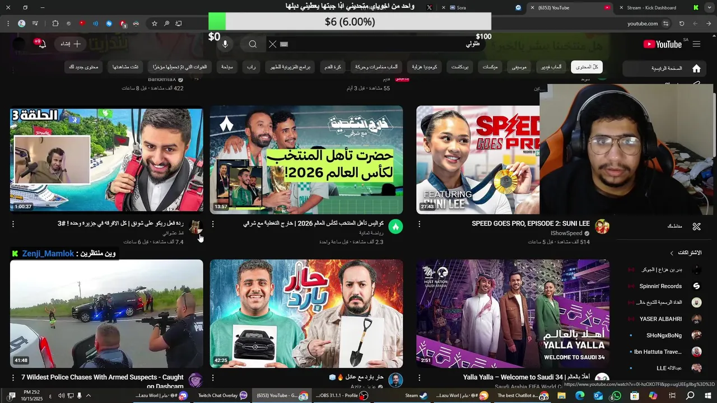The height and width of the screenshot is (403, 717).
Task: Open more options for island reaction video
Action: (13, 224)
